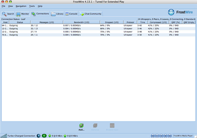
Task: Select the connection row with host 70.6...
Action: (98, 35)
